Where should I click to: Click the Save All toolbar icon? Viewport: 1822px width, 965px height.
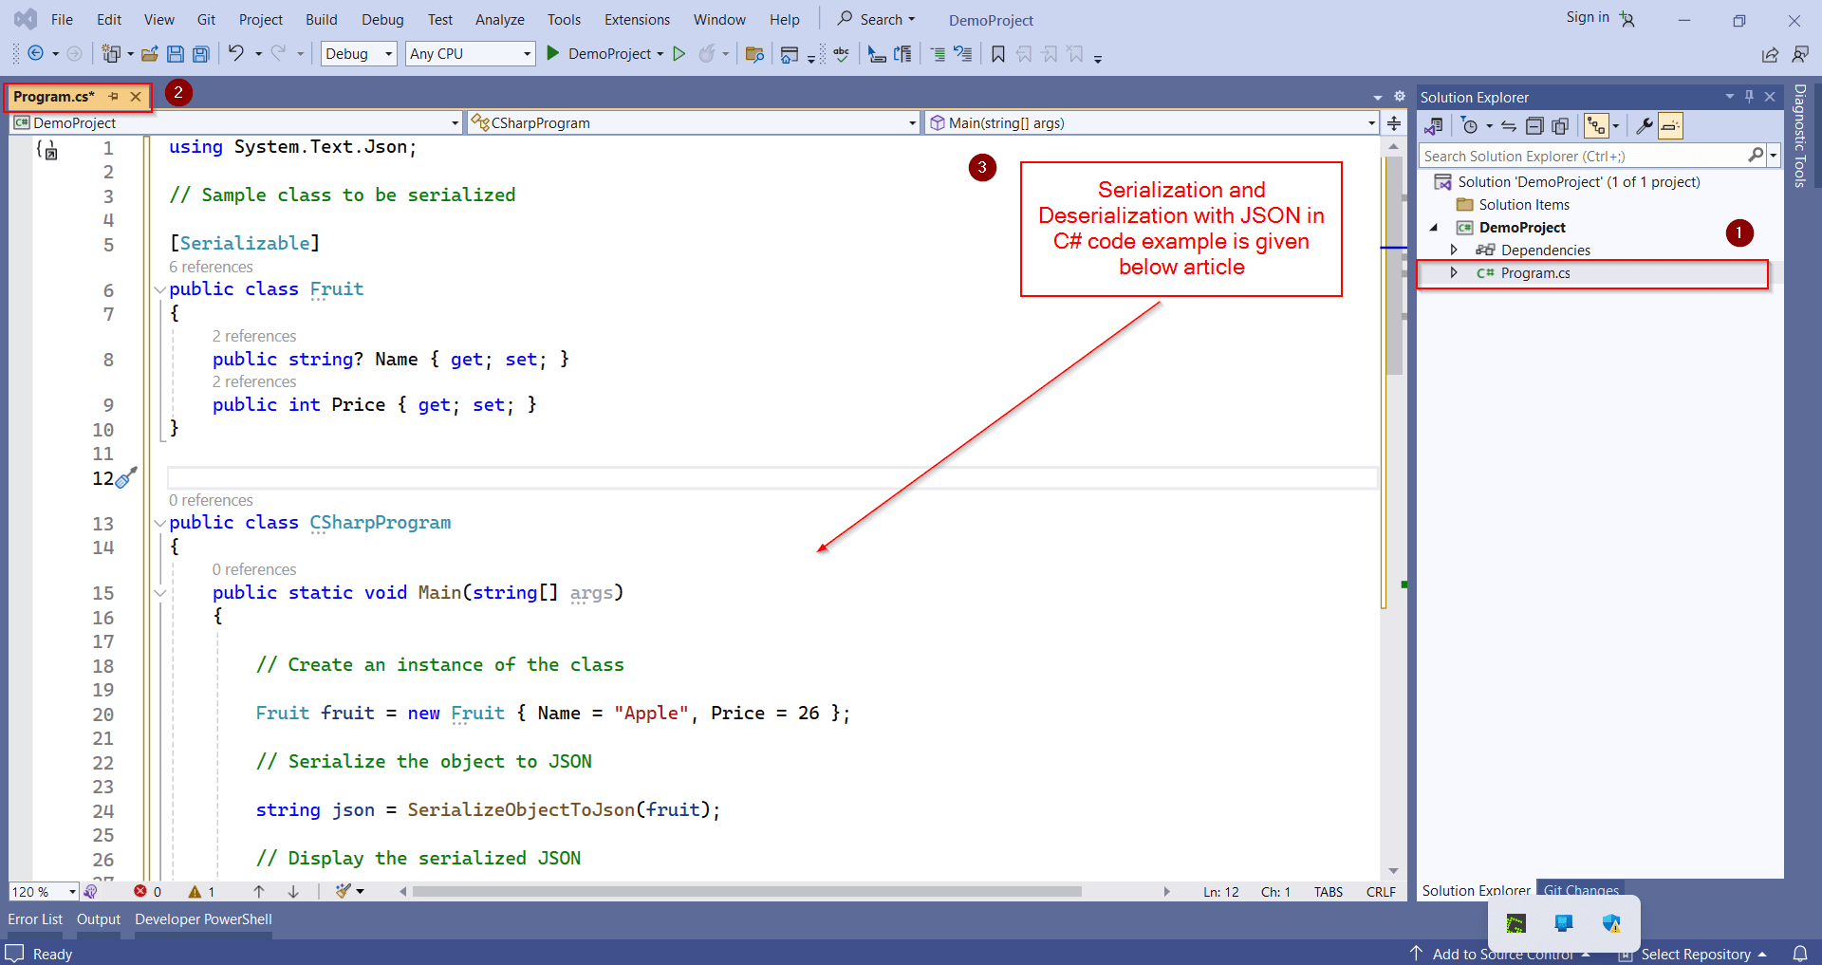coord(200,54)
